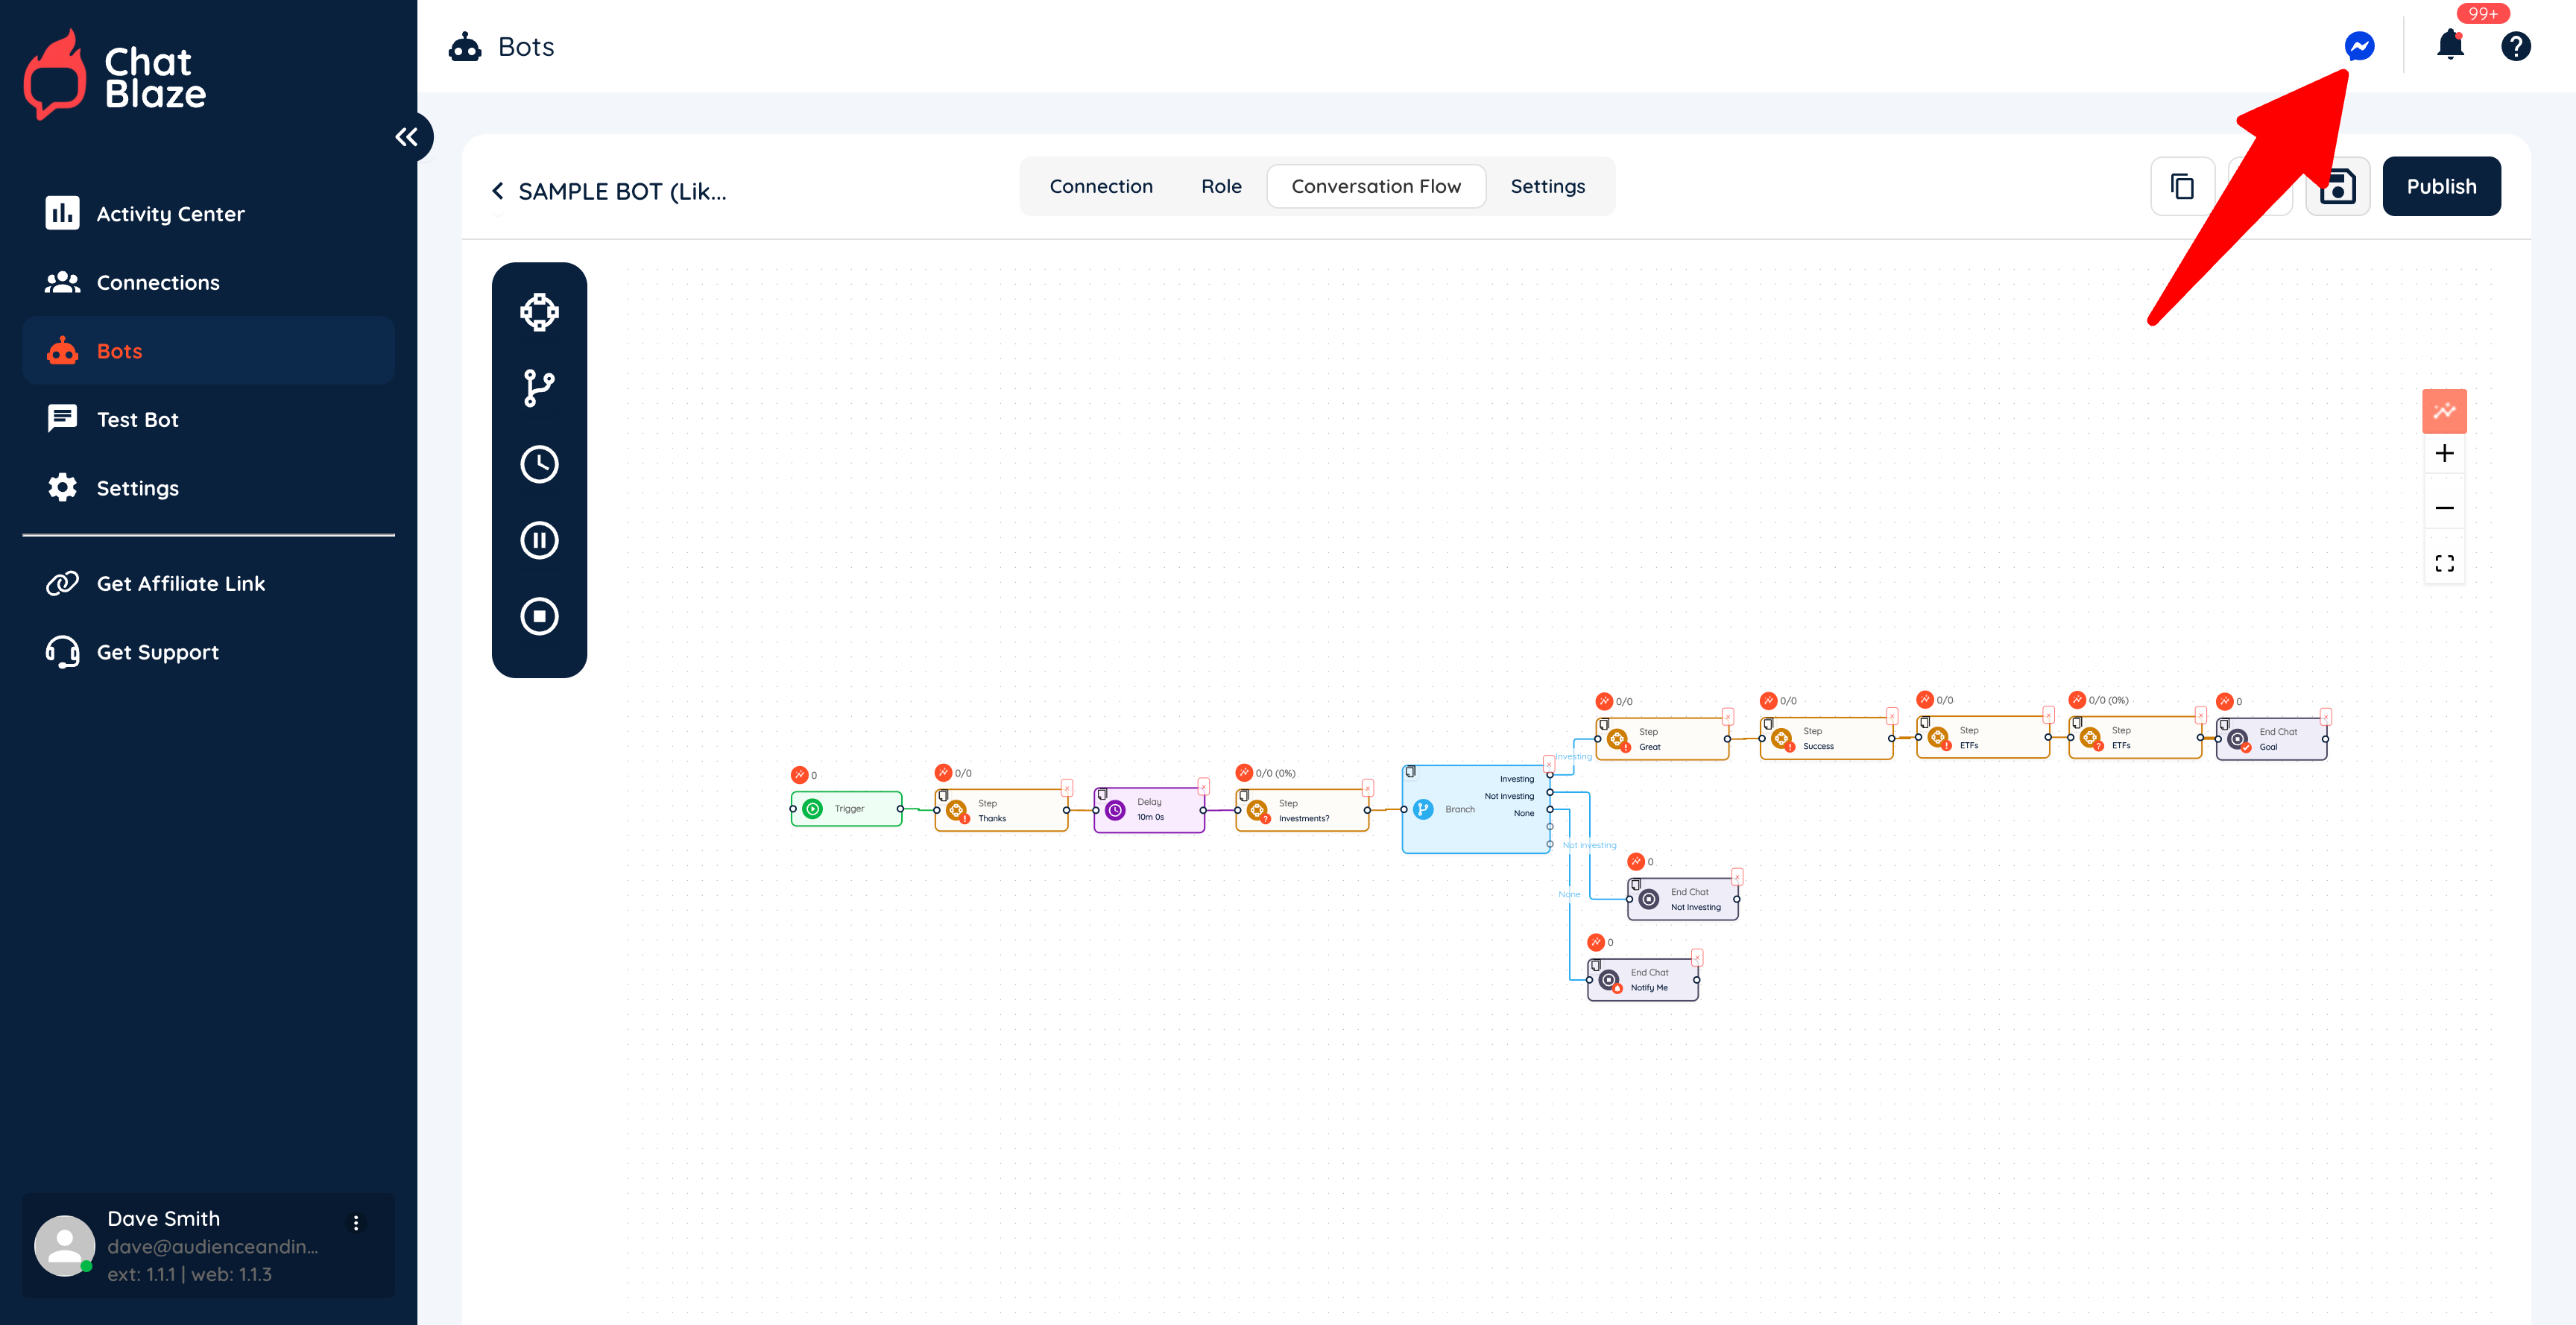Add a Delay node from the palette
The height and width of the screenshot is (1325, 2576).
click(539, 464)
